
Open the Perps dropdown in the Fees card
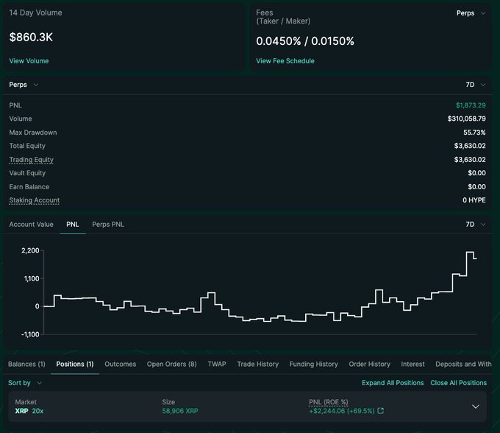pos(471,13)
